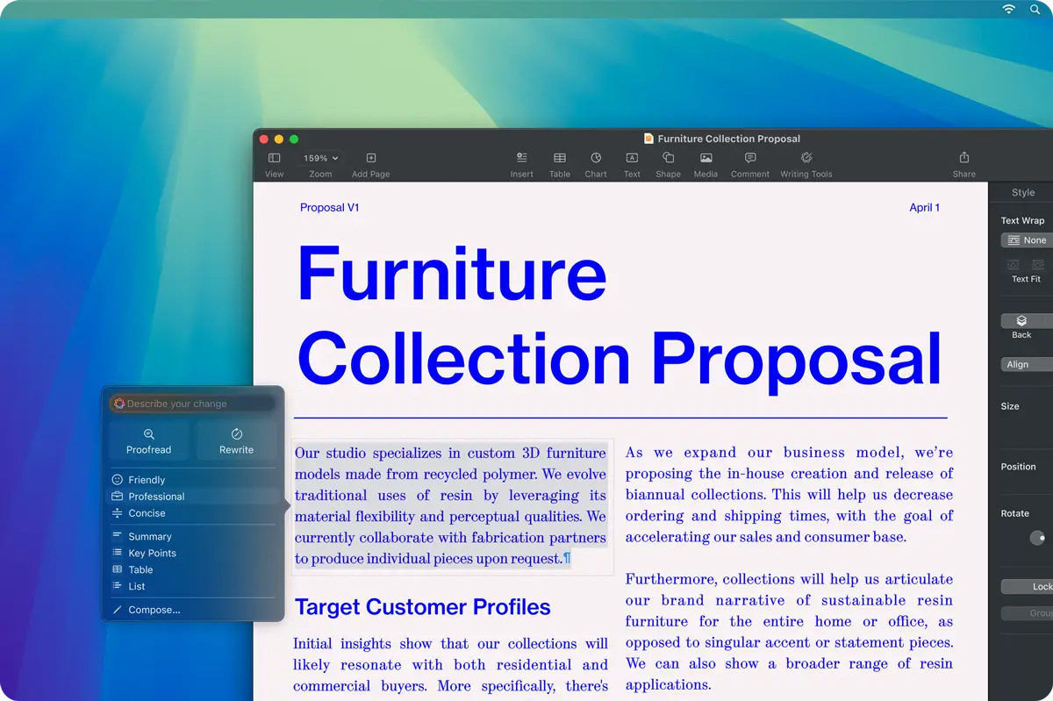Click the Media toolbar icon
The height and width of the screenshot is (701, 1053).
pos(706,158)
